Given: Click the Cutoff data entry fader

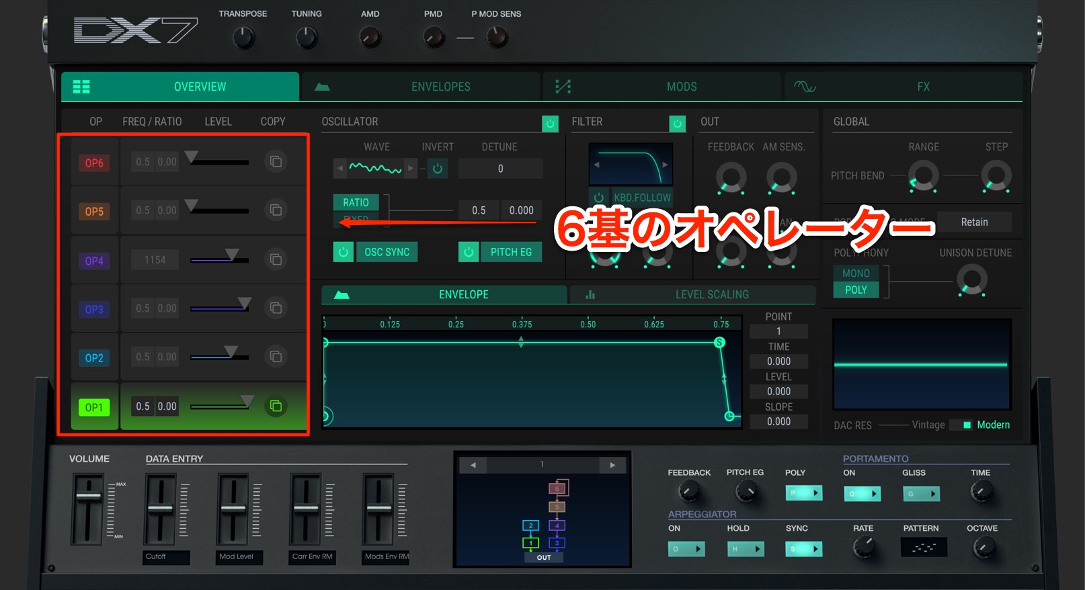Looking at the screenshot, I should [x=161, y=508].
